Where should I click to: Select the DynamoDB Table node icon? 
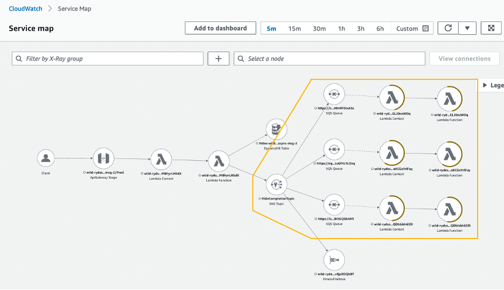pyautogui.click(x=276, y=129)
